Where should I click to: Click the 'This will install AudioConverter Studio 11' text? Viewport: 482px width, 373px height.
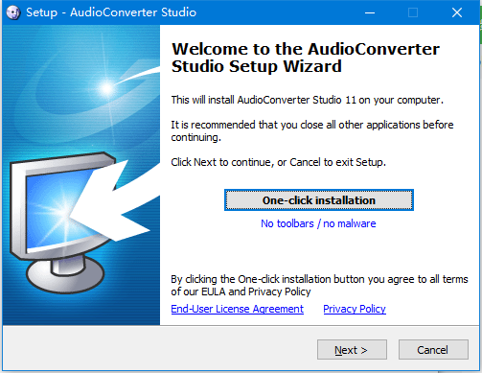coord(308,100)
